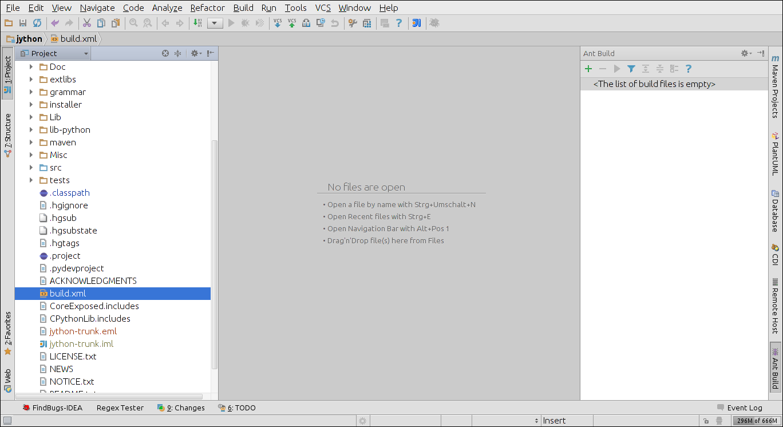Toggle the Ant Build targets filter
Image resolution: width=783 pixels, height=427 pixels.
click(631, 69)
